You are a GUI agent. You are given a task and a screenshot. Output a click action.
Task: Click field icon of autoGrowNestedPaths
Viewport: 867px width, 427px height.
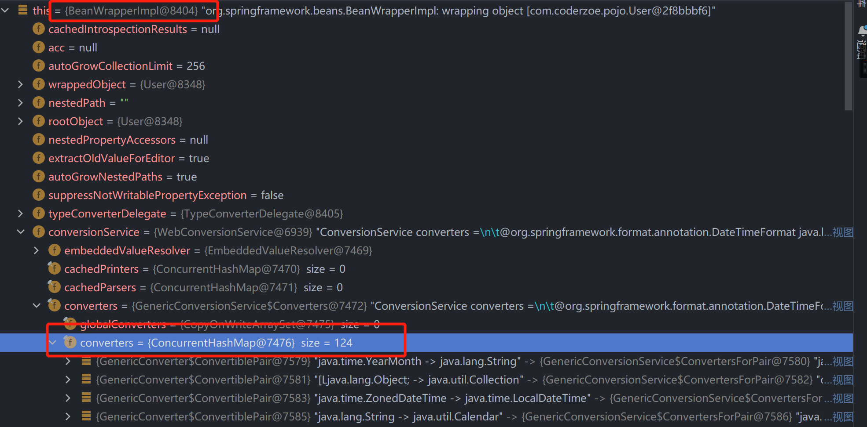39,177
